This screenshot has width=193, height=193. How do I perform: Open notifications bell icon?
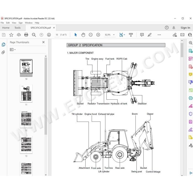point(174,28)
